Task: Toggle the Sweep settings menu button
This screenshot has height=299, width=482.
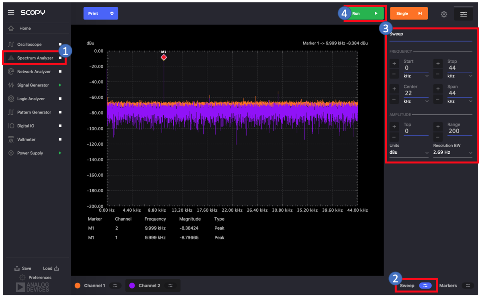Action: (x=425, y=286)
